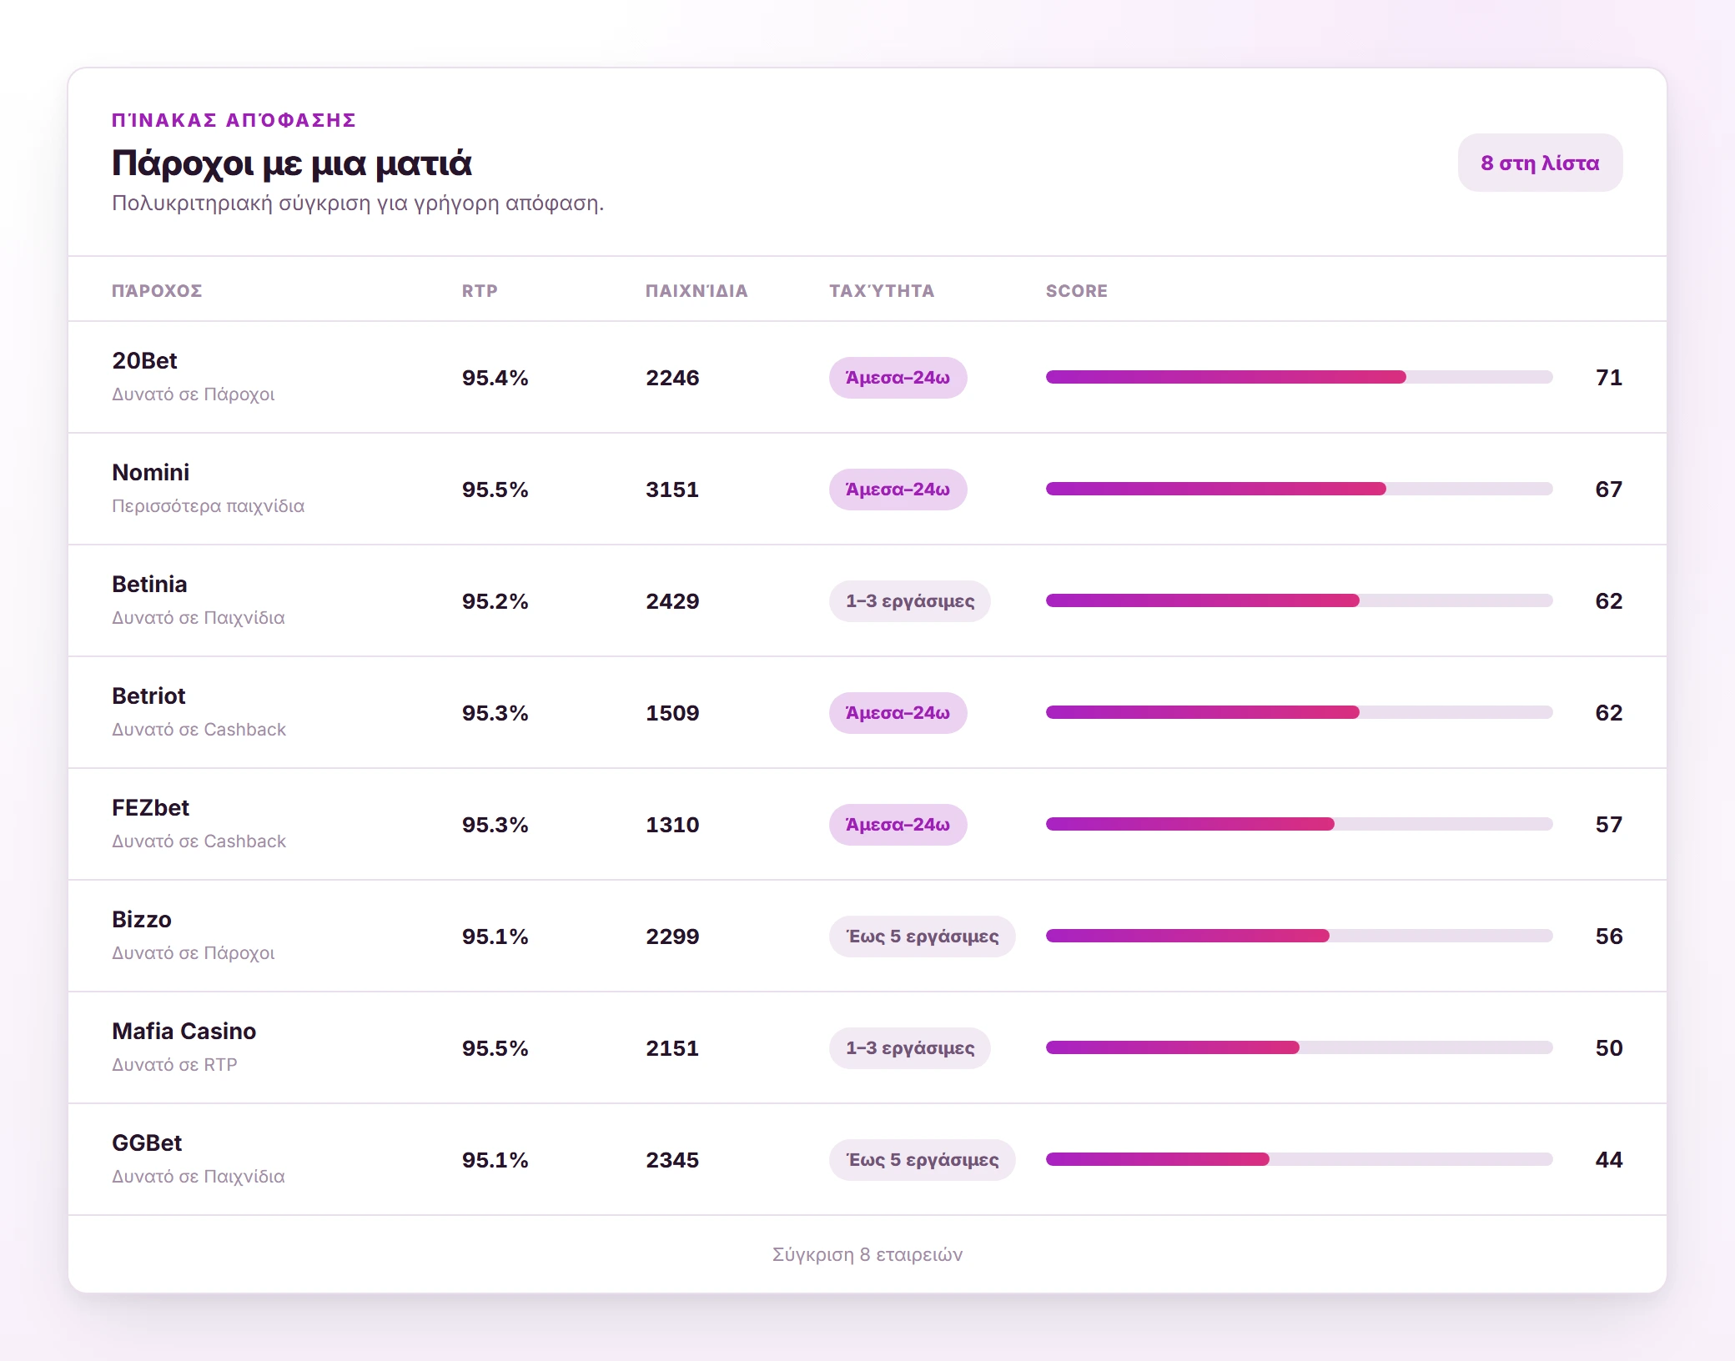This screenshot has width=1735, height=1361.
Task: Click the "Περισσότερα παιχνίδια" note under Nomini
Action: coord(209,506)
